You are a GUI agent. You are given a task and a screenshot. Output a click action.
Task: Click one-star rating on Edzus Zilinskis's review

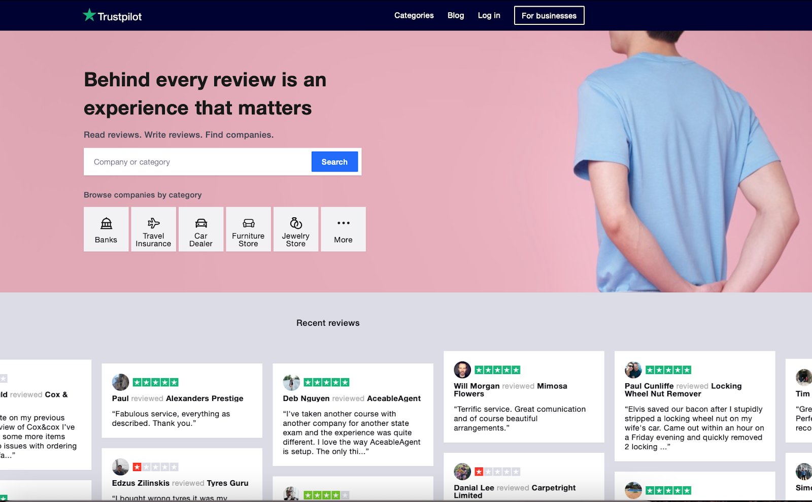point(155,467)
